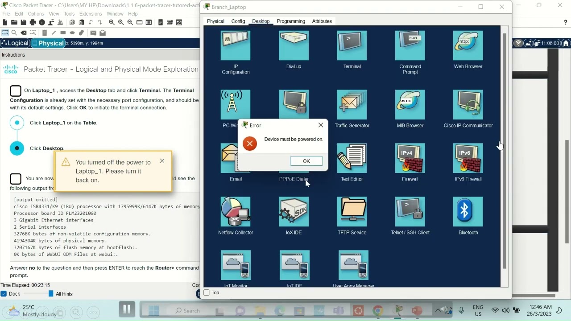Image resolution: width=571 pixels, height=321 pixels.
Task: Open IP Configuration on the laptop desktop
Action: pyautogui.click(x=236, y=46)
